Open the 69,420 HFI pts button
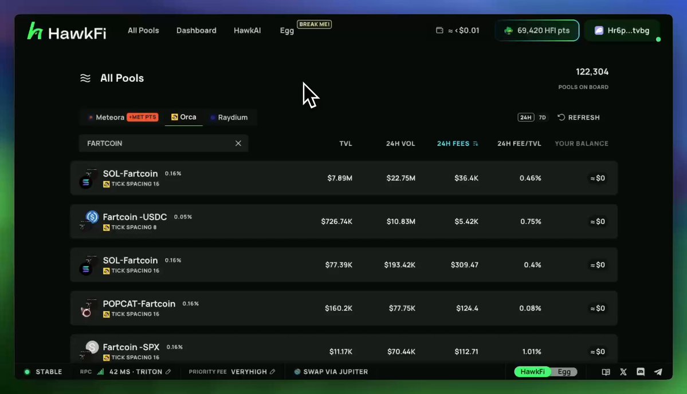The width and height of the screenshot is (687, 394). pyautogui.click(x=537, y=31)
